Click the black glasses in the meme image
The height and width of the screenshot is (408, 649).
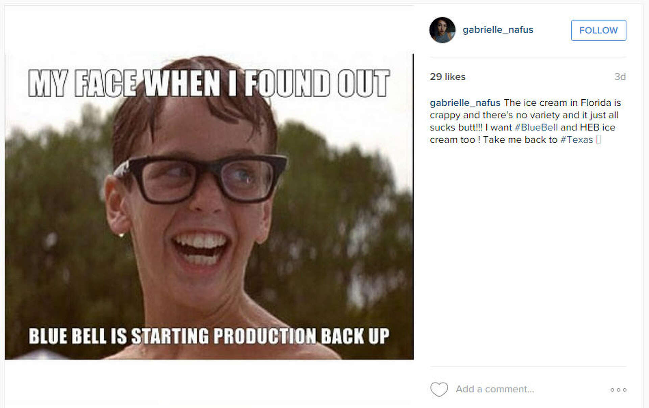coord(199,179)
